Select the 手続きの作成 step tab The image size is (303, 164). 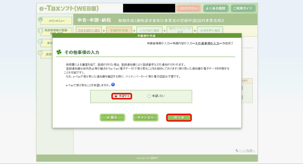pos(119,31)
